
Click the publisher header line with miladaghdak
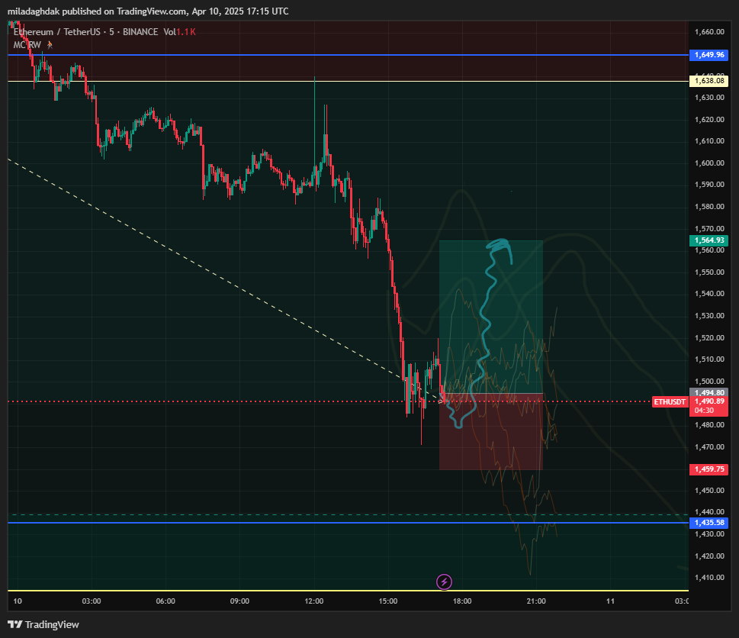tap(148, 11)
